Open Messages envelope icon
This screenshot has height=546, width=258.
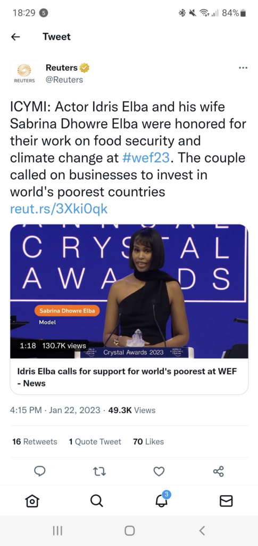tap(226, 501)
